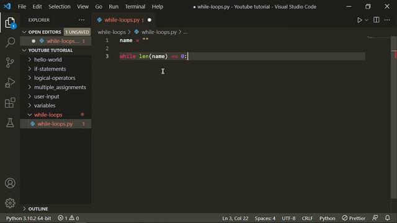Expand the hello-world folder
The image size is (397, 223).
pyautogui.click(x=55, y=59)
